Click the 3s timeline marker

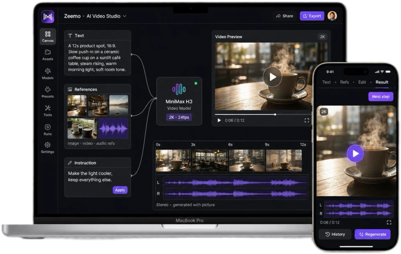click(x=193, y=144)
